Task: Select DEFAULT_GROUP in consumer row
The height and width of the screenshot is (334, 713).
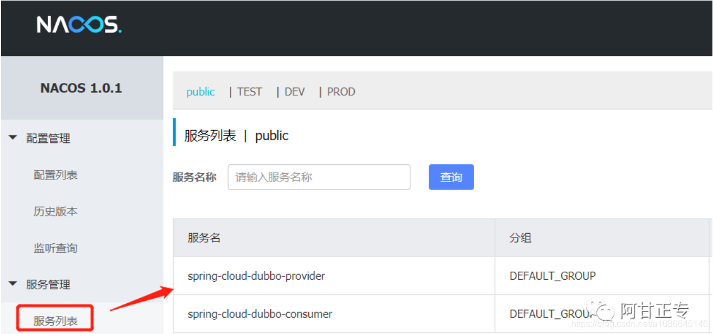Action: coord(553,314)
